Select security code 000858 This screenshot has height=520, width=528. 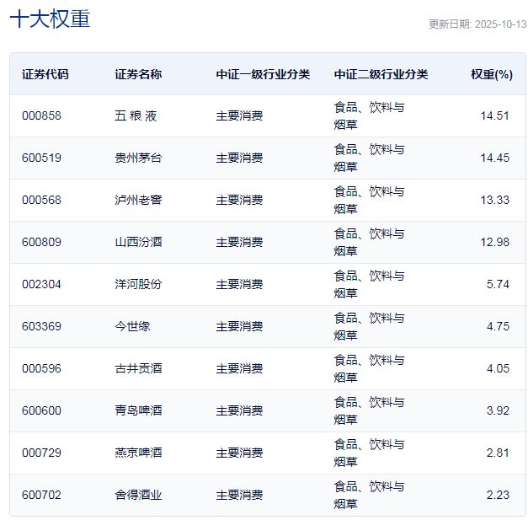[41, 115]
